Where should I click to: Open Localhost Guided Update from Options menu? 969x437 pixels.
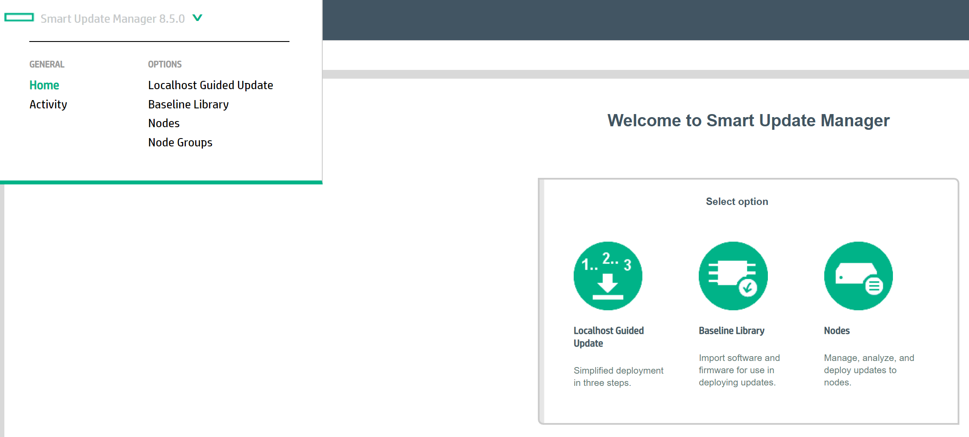pyautogui.click(x=210, y=85)
